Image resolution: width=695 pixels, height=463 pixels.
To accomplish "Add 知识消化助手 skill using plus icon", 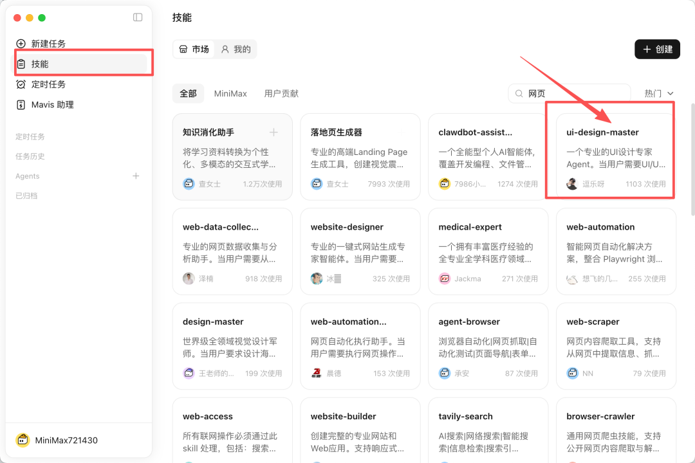I will click(274, 132).
